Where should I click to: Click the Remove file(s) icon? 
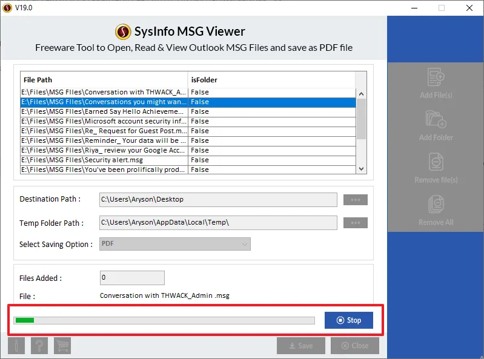click(x=436, y=162)
